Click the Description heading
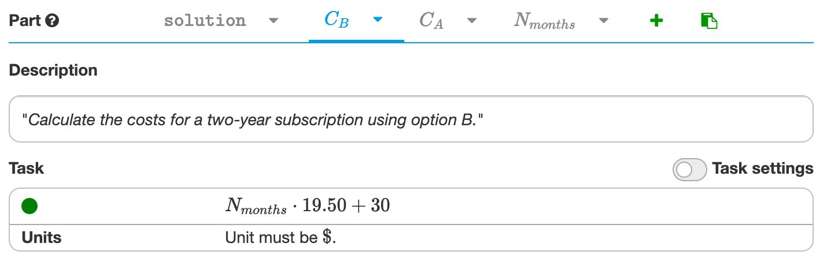The image size is (827, 262). tap(53, 70)
